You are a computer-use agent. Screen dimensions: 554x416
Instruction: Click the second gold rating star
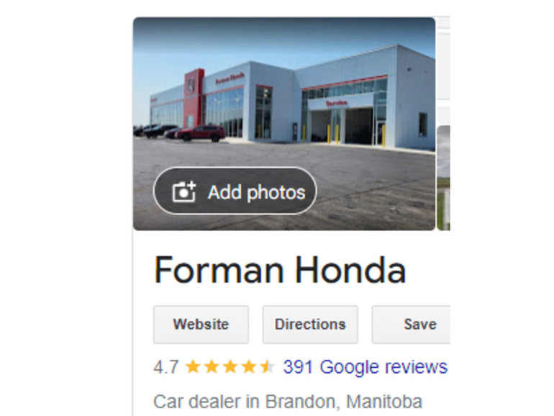pos(212,366)
